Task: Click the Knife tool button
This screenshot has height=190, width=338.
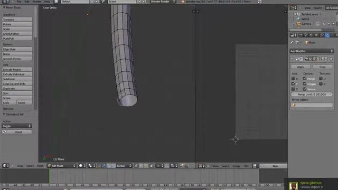Action: tap(9, 103)
